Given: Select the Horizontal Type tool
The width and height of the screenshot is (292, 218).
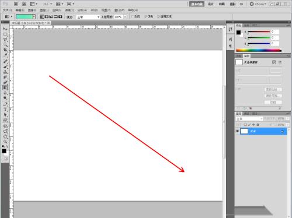Looking at the screenshot, I should [x=5, y=110].
